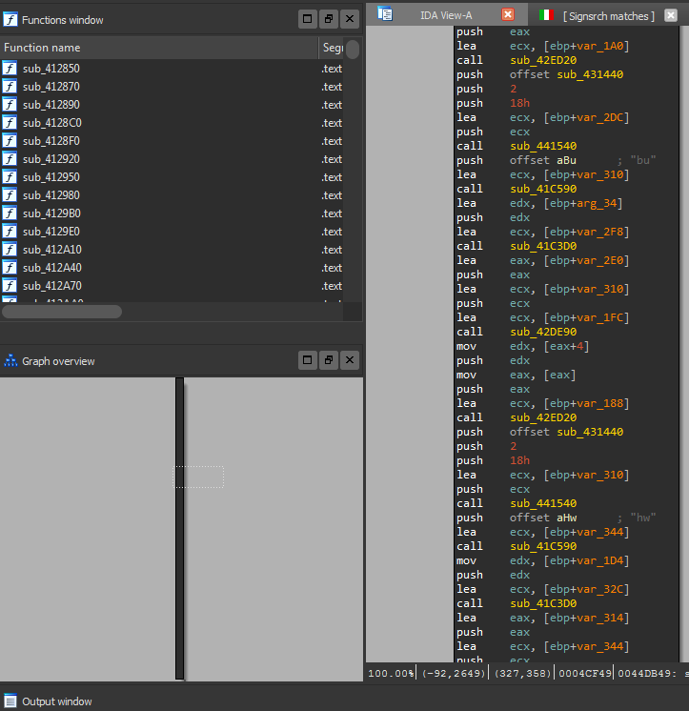This screenshot has width=689, height=711.
Task: Click the function icon beside sub_412850
Action: click(10, 69)
